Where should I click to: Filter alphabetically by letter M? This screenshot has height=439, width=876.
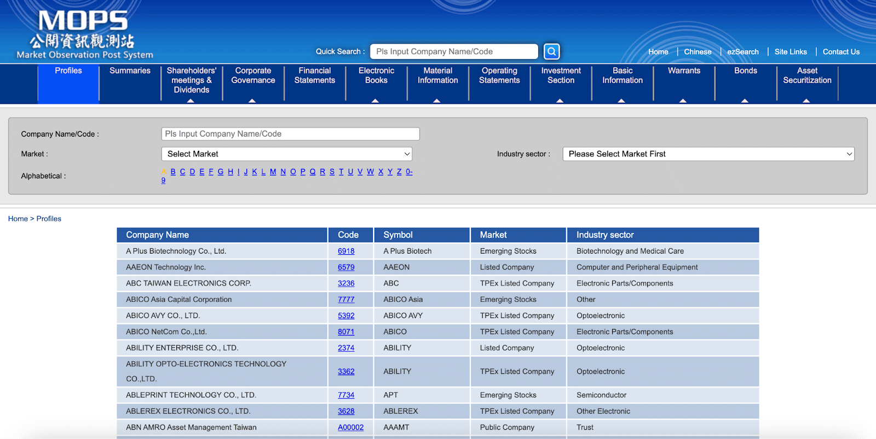click(273, 172)
